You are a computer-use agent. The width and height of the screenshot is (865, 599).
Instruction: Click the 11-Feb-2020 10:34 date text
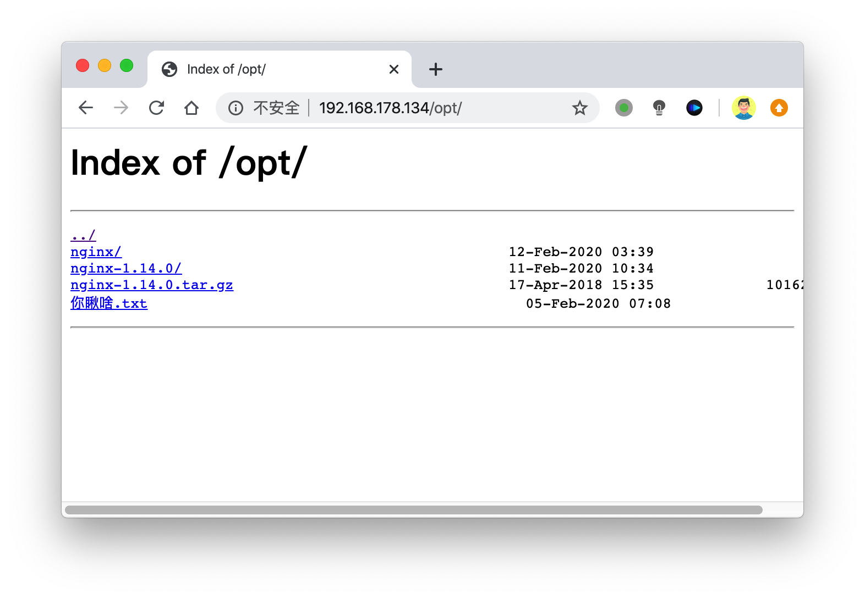coord(581,269)
